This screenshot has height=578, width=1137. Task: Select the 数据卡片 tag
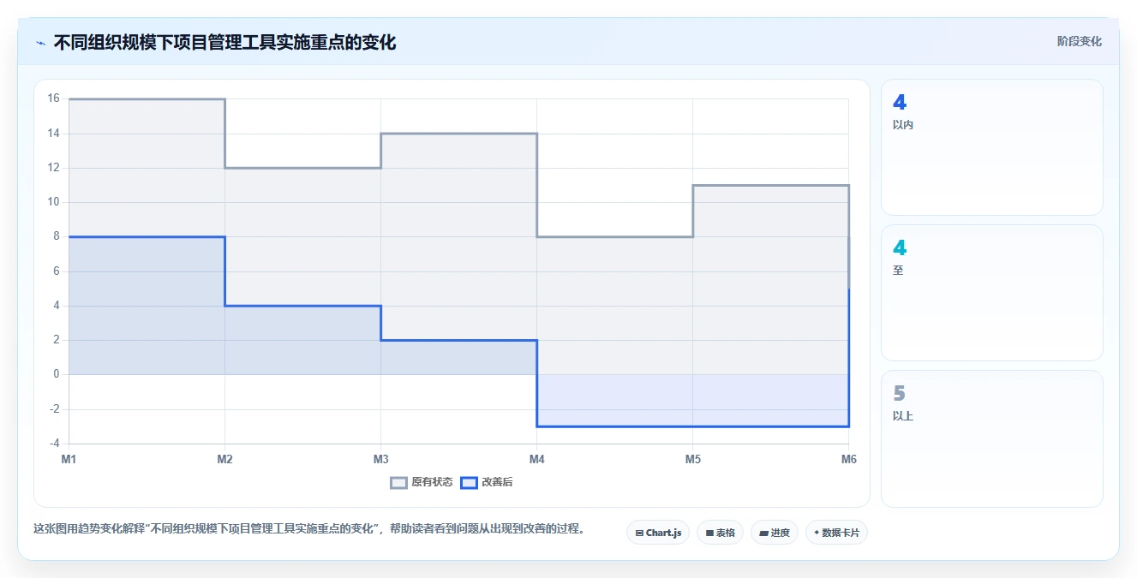click(x=836, y=533)
